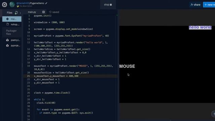Click the while 1: code line

[39, 99]
